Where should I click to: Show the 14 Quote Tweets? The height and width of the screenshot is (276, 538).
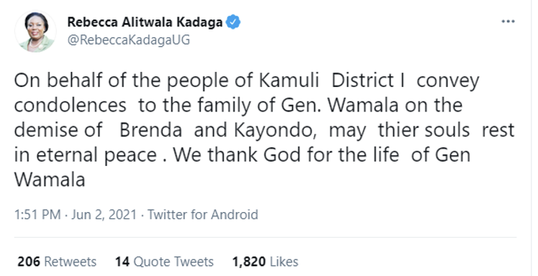tap(165, 262)
